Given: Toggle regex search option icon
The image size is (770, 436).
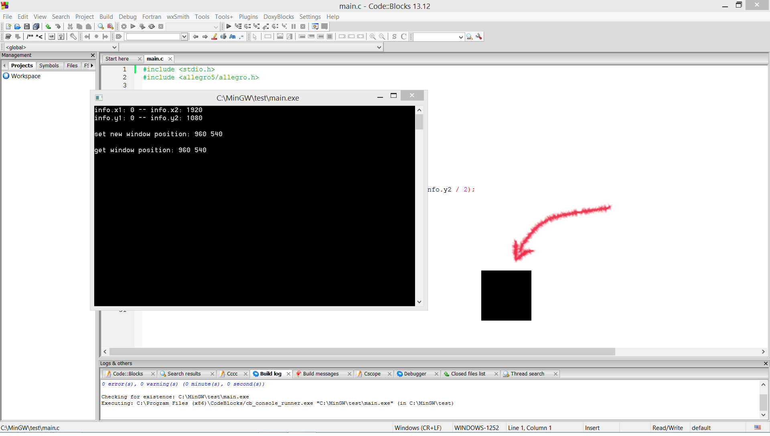Looking at the screenshot, I should coord(241,36).
